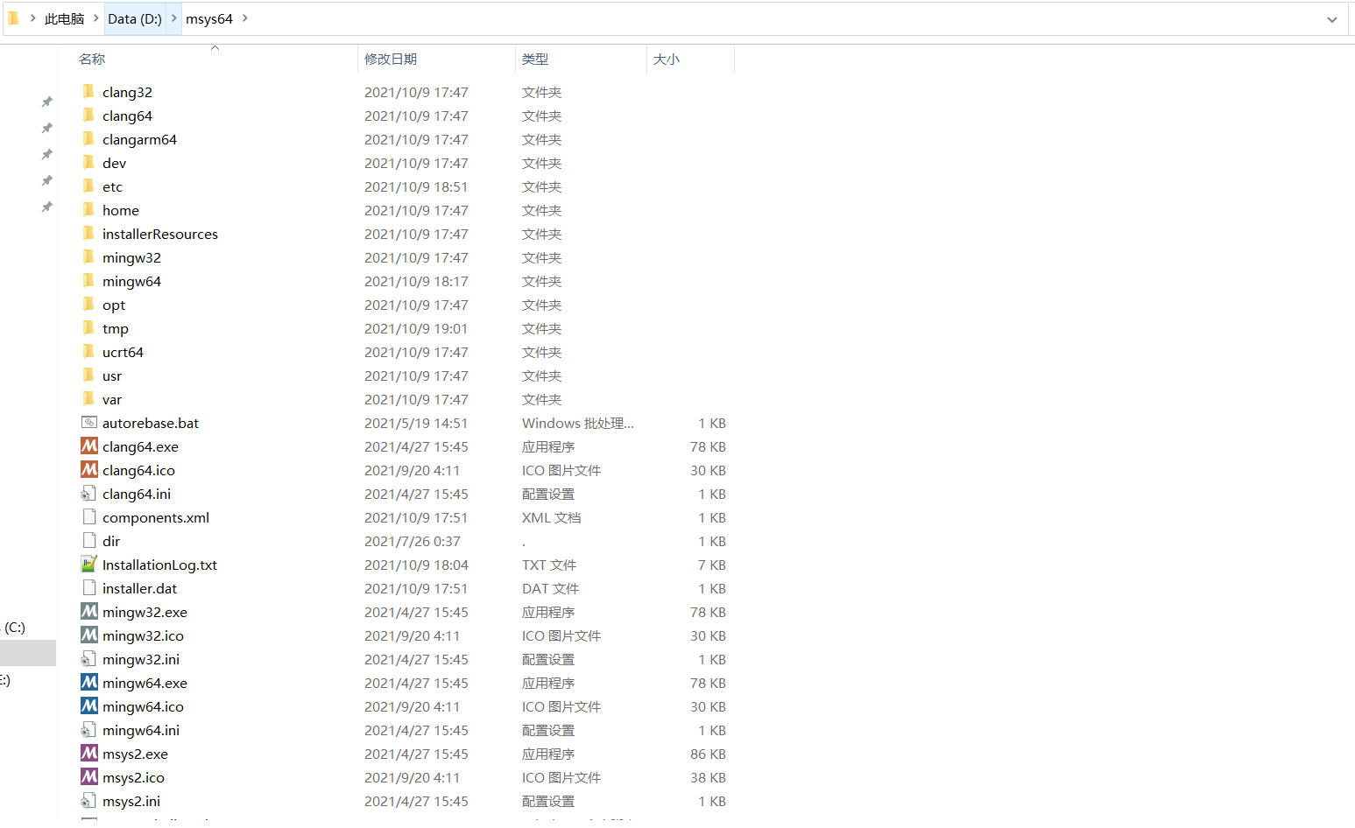This screenshot has width=1355, height=828.
Task: Select the (C:) drive in the sidebar
Action: click(15, 628)
